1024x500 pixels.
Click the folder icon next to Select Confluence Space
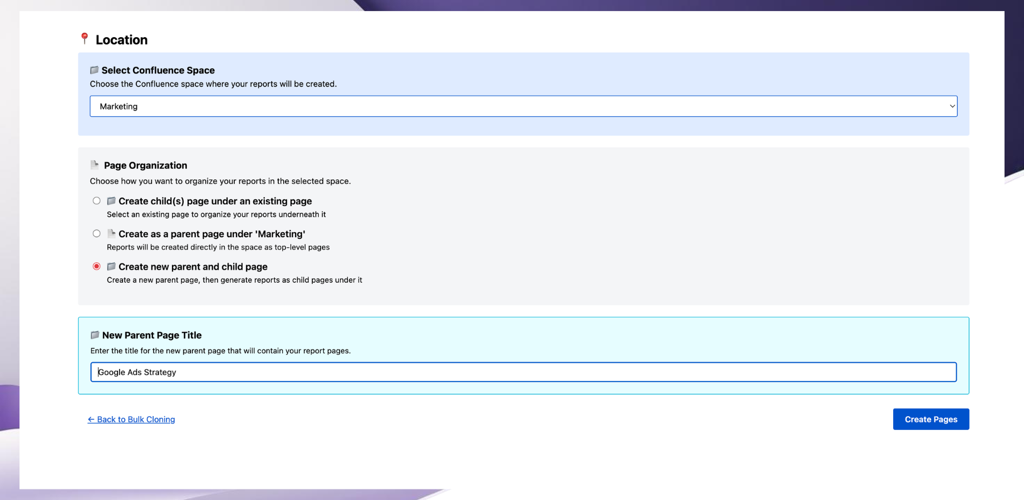coord(95,70)
